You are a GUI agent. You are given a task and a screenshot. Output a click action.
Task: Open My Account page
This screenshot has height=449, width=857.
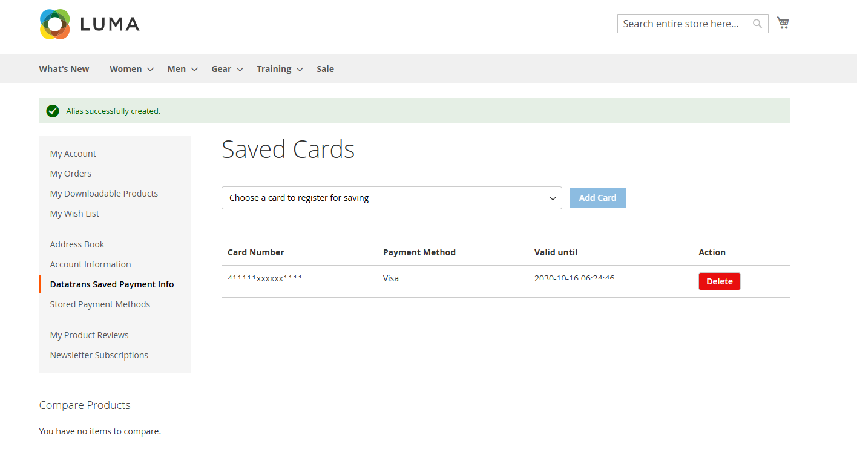click(x=73, y=153)
